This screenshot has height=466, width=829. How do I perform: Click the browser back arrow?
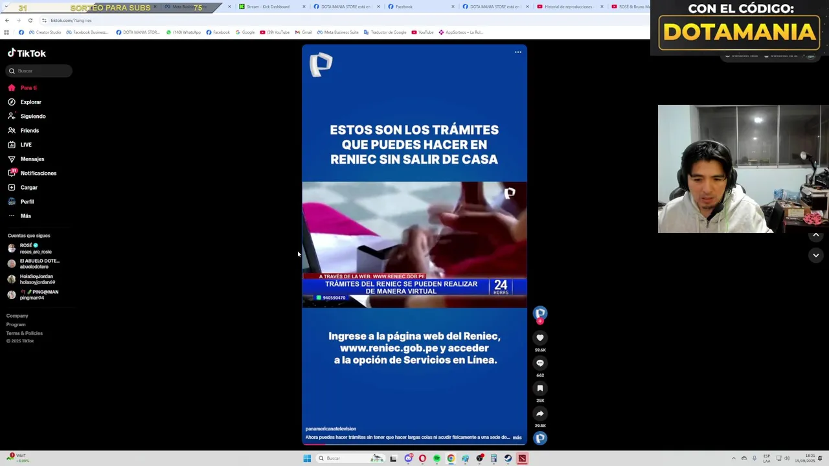coord(8,20)
